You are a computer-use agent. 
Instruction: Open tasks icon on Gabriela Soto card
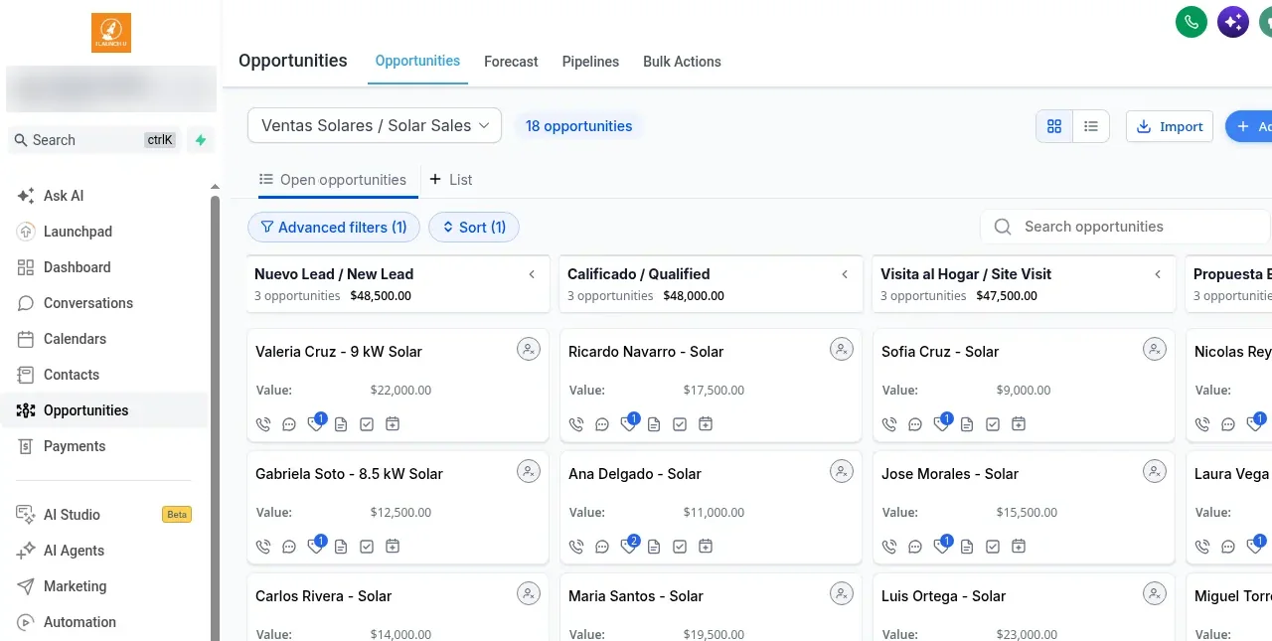tap(367, 547)
